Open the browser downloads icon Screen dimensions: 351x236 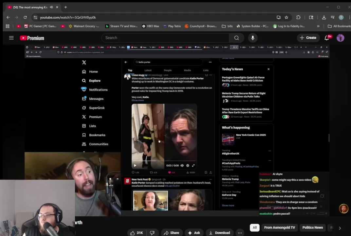324,17
